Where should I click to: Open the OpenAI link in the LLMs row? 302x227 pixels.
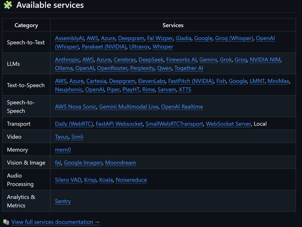(85, 68)
